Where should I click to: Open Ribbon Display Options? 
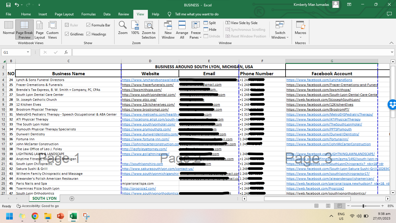pos(349,5)
